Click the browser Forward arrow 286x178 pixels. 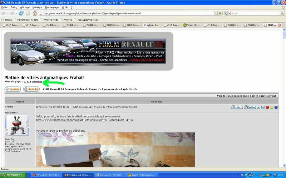pyautogui.click(x=12, y=13)
